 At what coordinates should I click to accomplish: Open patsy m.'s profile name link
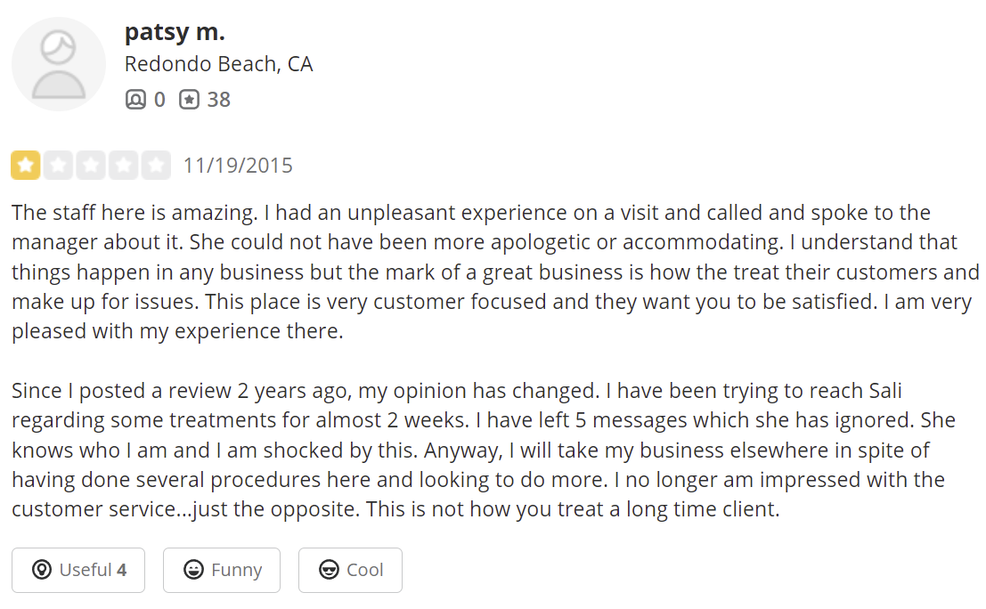click(175, 32)
